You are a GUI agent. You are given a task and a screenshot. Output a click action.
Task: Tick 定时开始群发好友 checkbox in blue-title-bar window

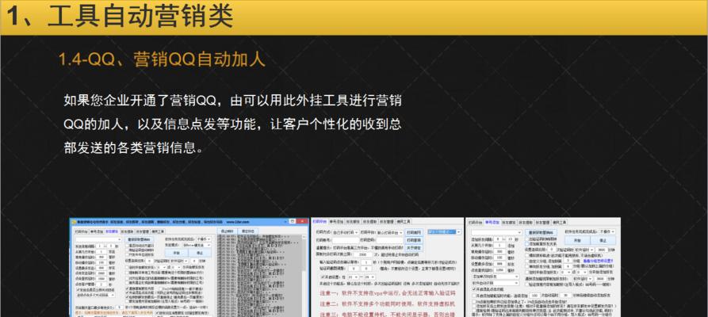(x=128, y=267)
